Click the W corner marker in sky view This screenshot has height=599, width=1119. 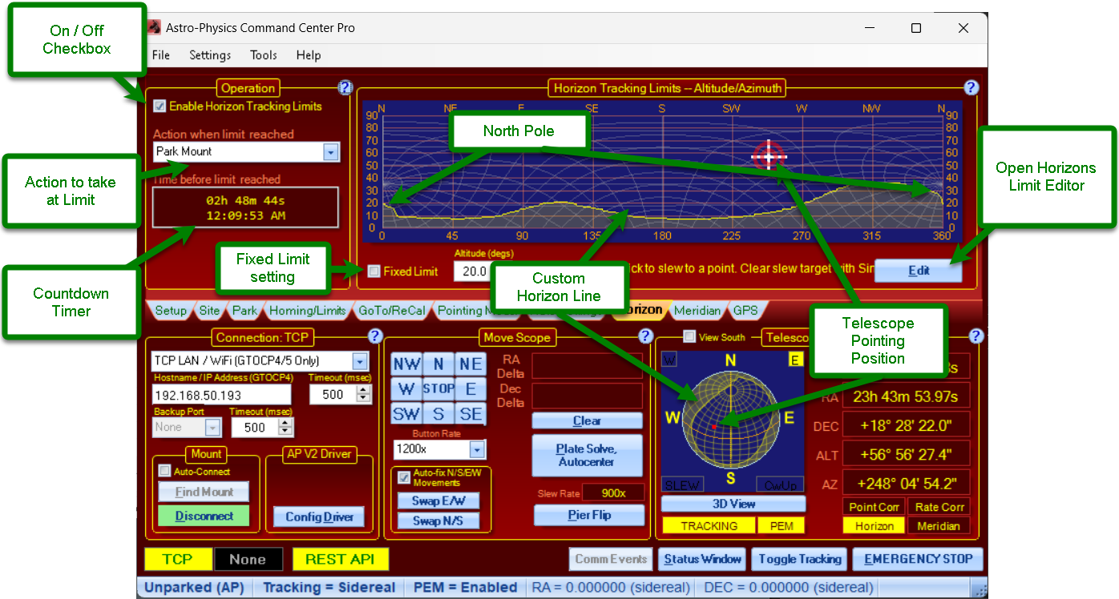pyautogui.click(x=669, y=360)
